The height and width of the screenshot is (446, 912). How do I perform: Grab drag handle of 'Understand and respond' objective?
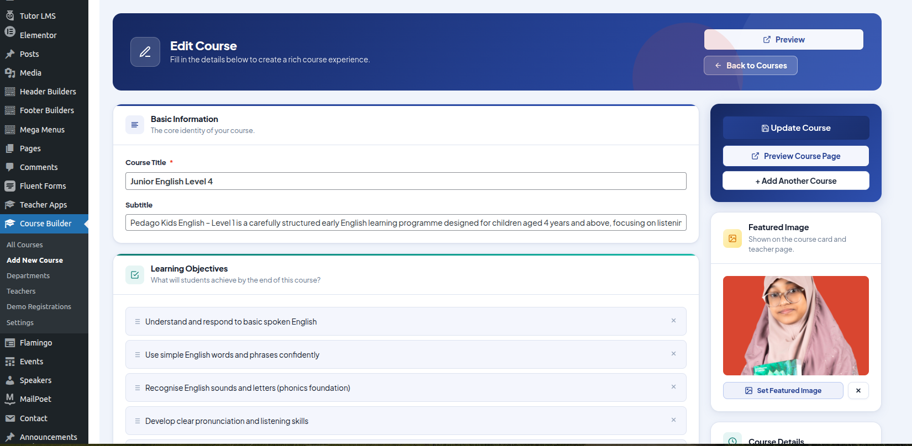(138, 321)
